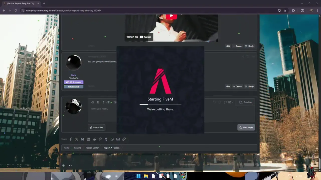Click the FiveM startup progress bar

[160, 104]
